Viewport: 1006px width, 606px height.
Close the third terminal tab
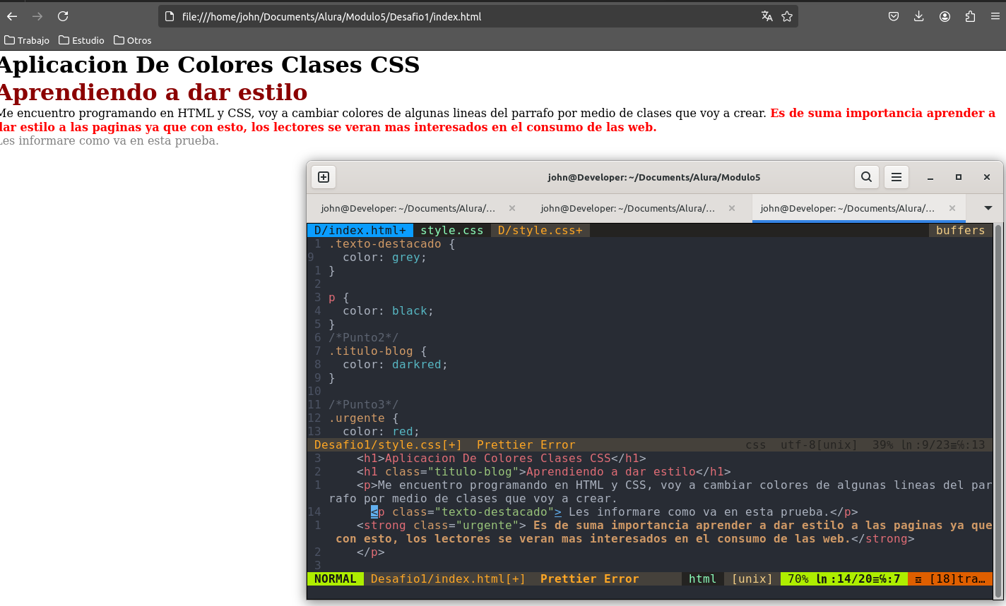coord(952,208)
